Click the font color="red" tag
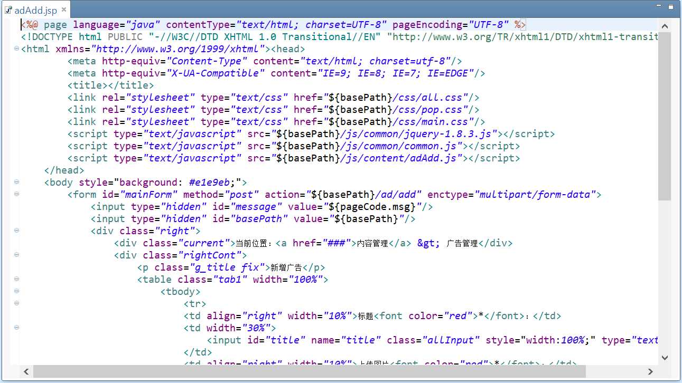Viewport: 682px width, 383px height. [426, 316]
